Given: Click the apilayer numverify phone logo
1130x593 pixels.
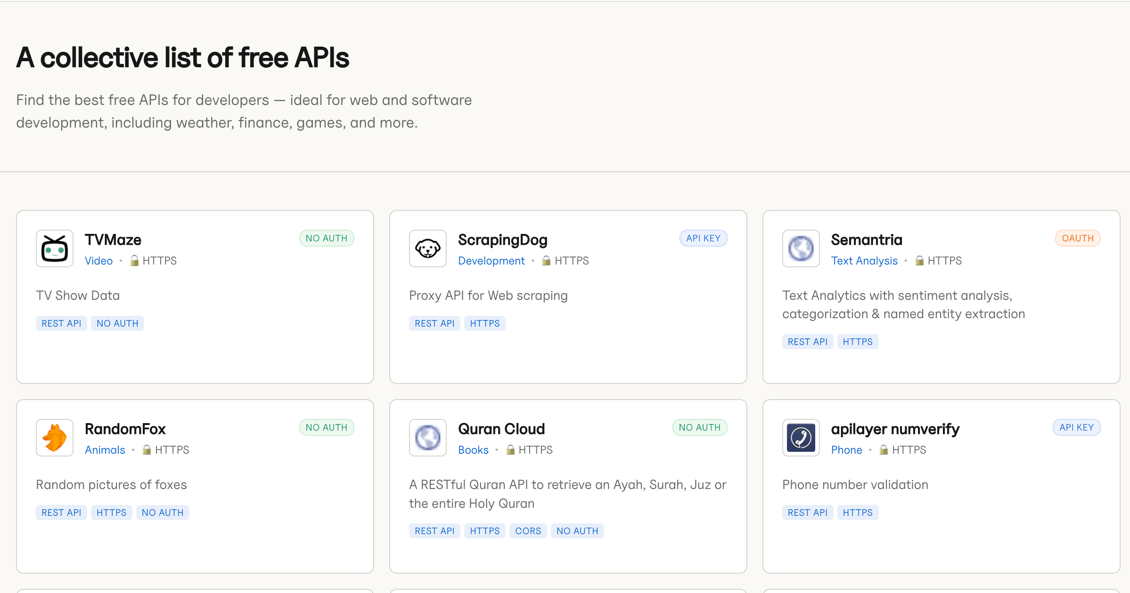Looking at the screenshot, I should point(801,438).
